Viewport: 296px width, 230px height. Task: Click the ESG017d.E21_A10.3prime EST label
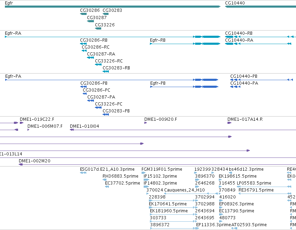tap(107, 169)
